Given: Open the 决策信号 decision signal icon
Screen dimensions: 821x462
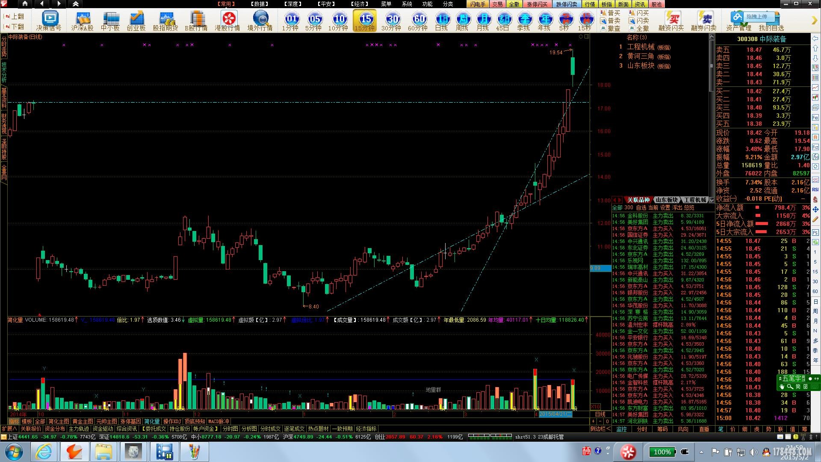Looking at the screenshot, I should point(49,21).
